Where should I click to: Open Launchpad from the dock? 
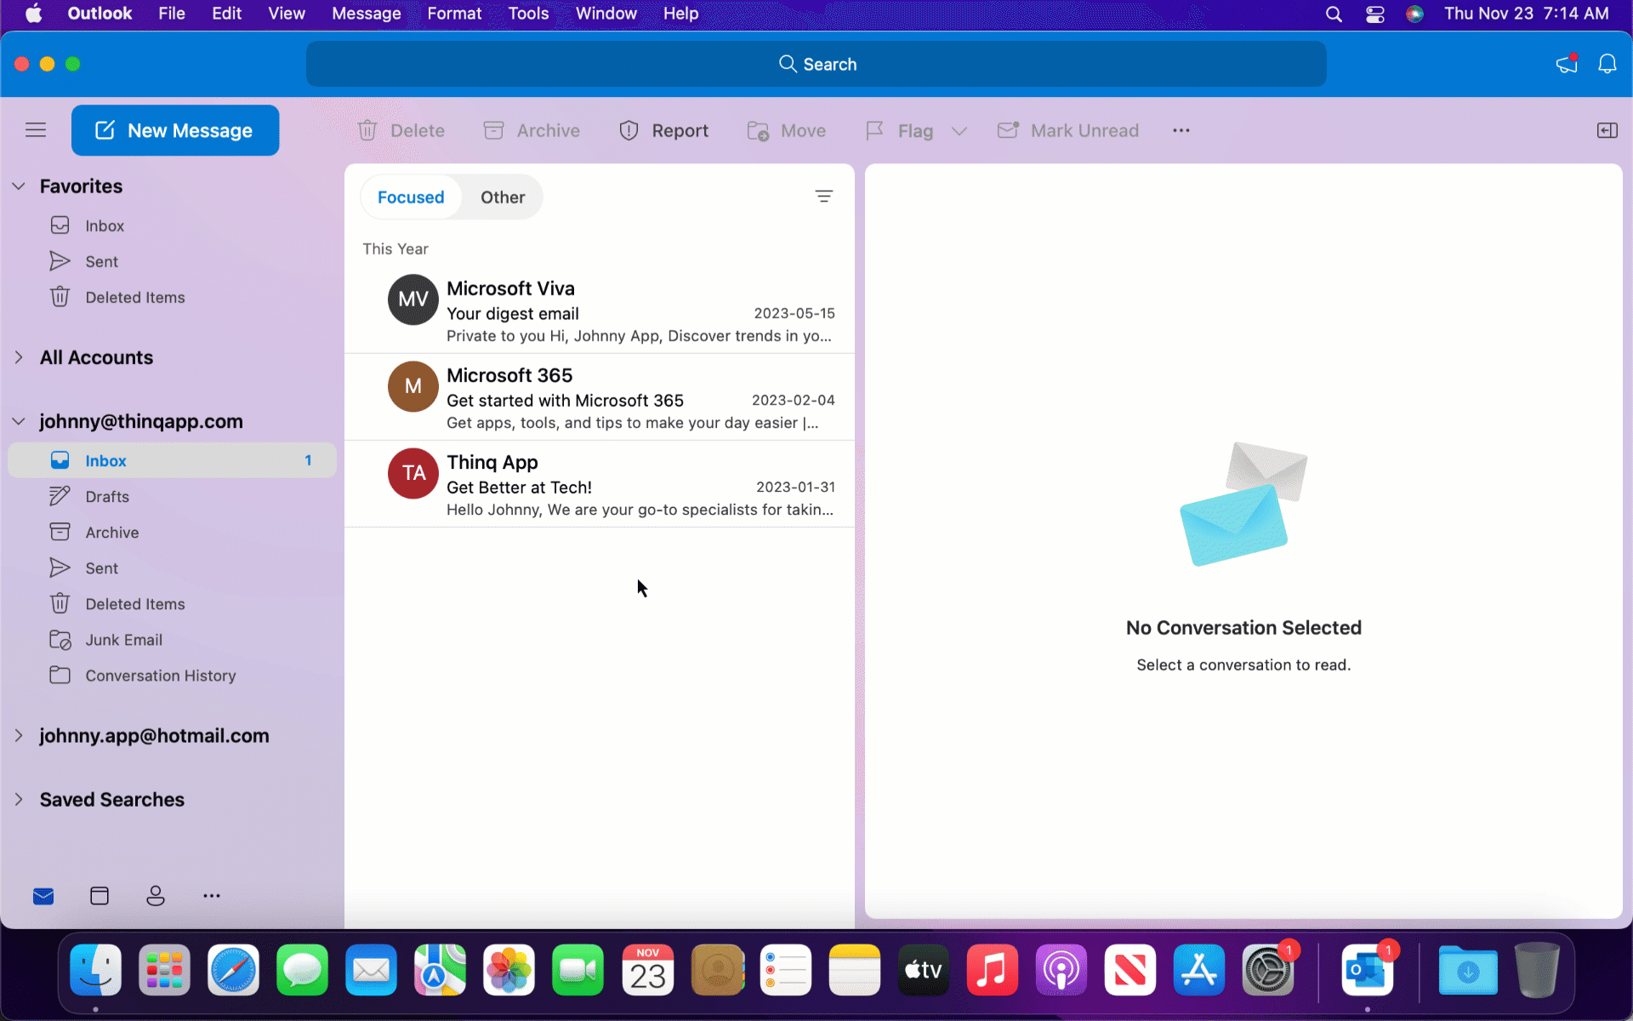(x=164, y=970)
